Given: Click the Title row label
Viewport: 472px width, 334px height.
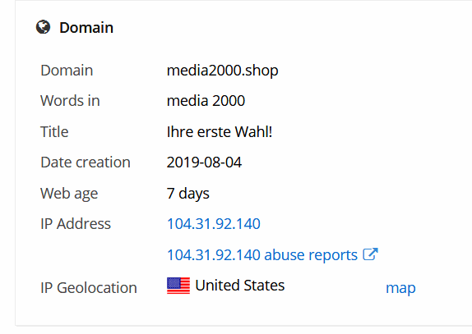Looking at the screenshot, I should pyautogui.click(x=54, y=132).
